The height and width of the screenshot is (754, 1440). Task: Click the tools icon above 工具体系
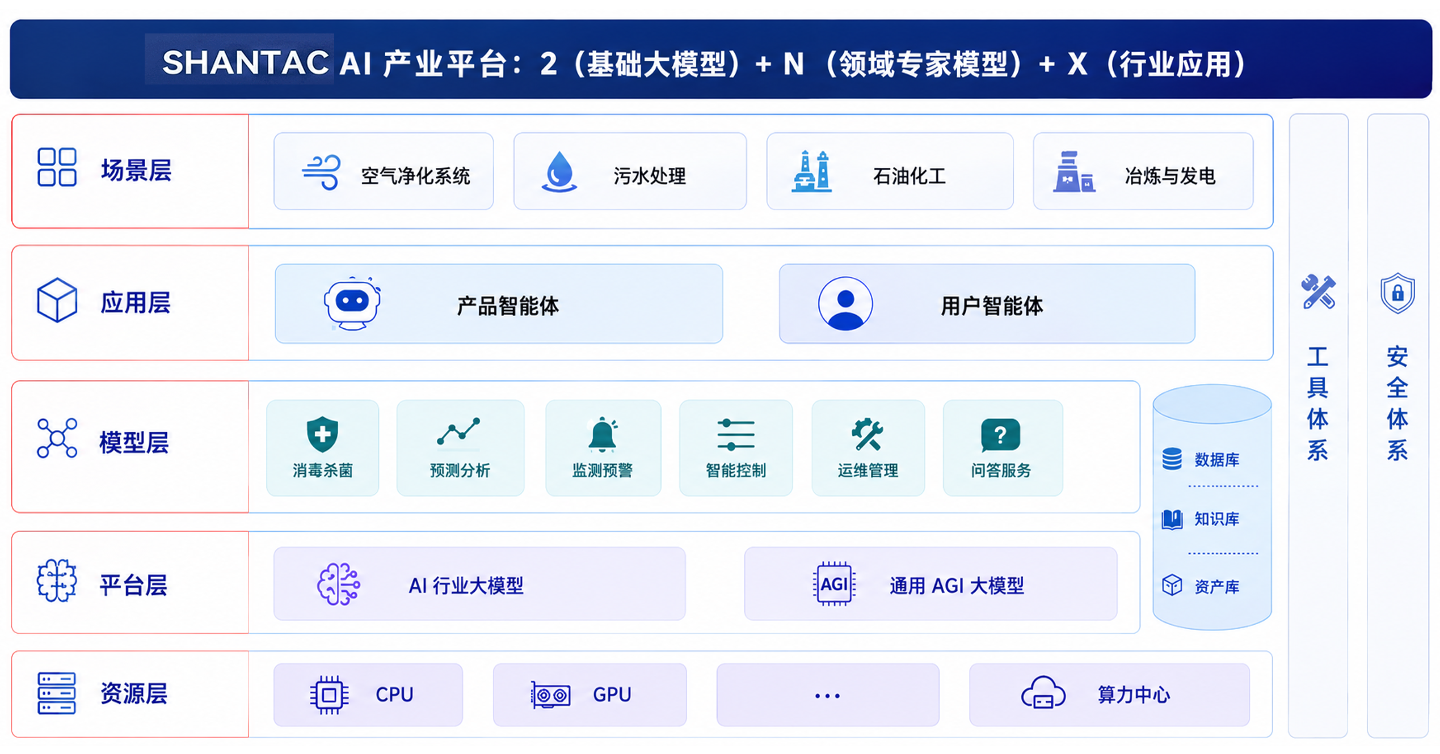coord(1318,291)
